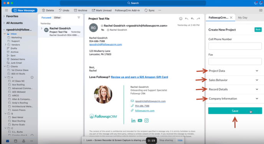
Task: Select the Other inbox tab
Action: coord(57,18)
